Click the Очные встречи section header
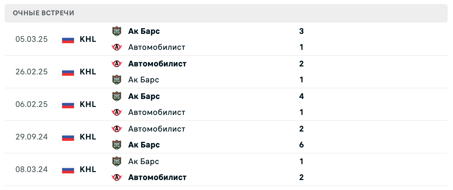This screenshot has width=453, height=190. point(44,13)
